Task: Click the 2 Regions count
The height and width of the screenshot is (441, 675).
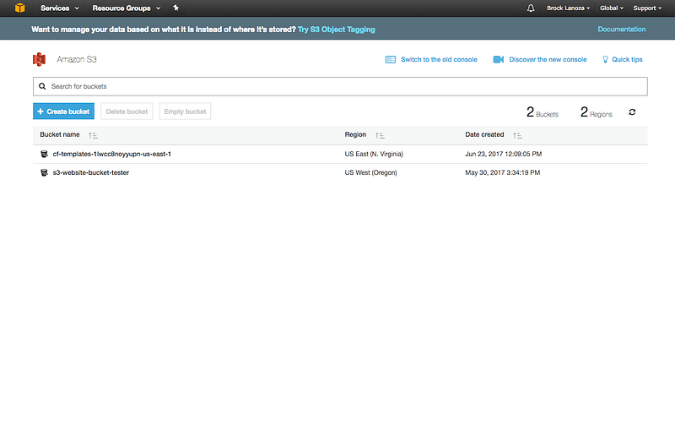Action: point(597,112)
